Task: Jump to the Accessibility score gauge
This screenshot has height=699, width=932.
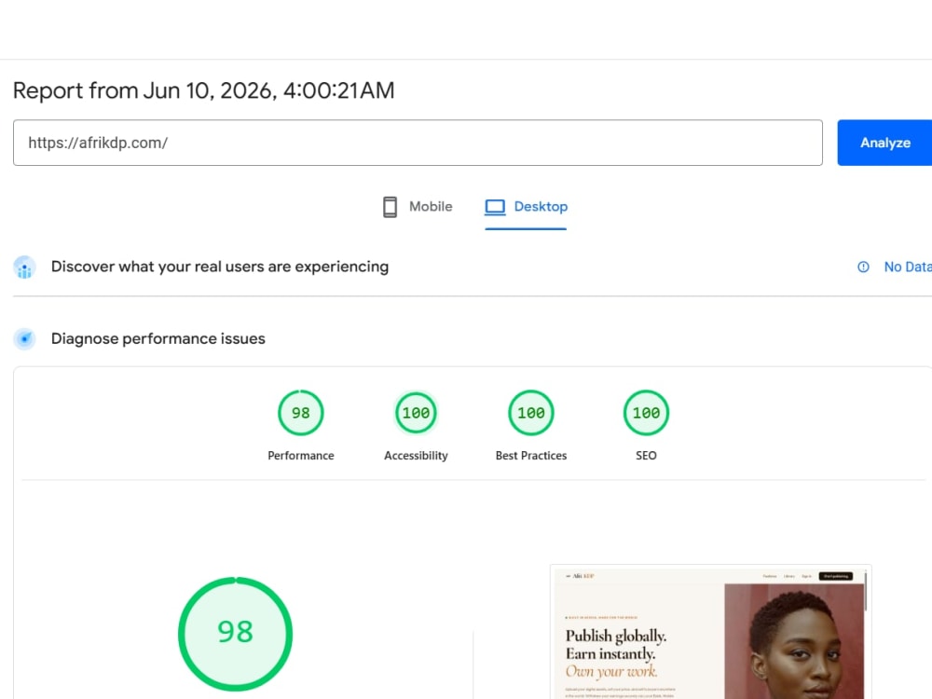Action: [416, 413]
